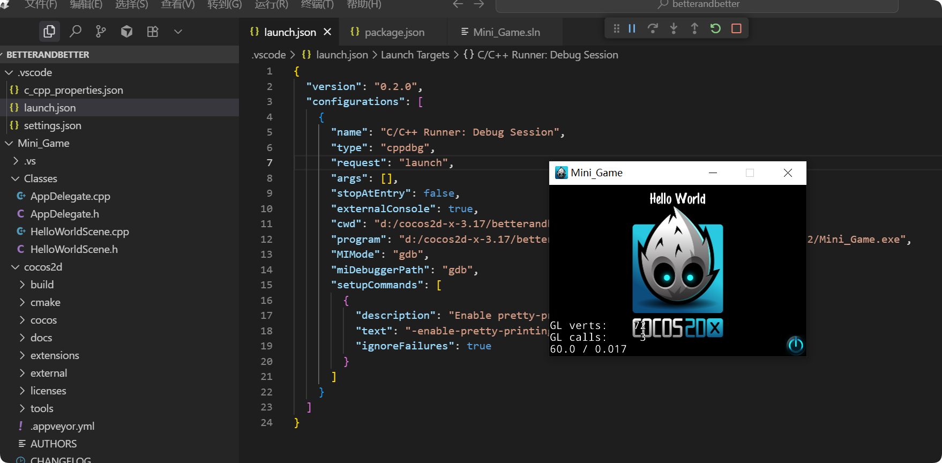942x463 pixels.
Task: Open the 转到(G) menu
Action: pyautogui.click(x=225, y=4)
